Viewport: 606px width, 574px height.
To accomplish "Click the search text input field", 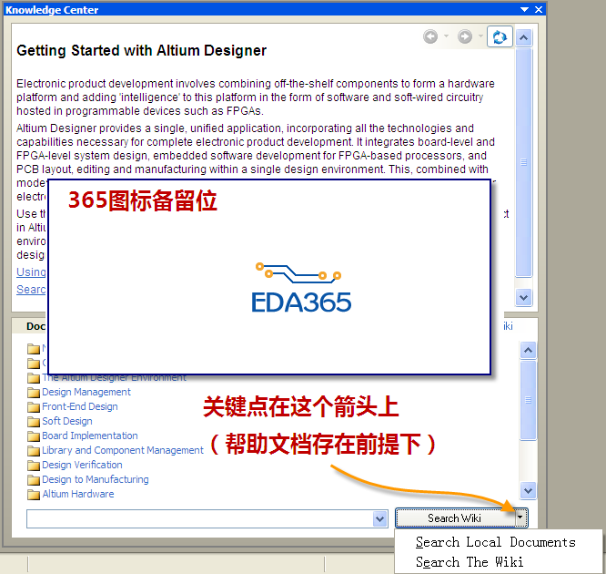I will tap(200, 518).
